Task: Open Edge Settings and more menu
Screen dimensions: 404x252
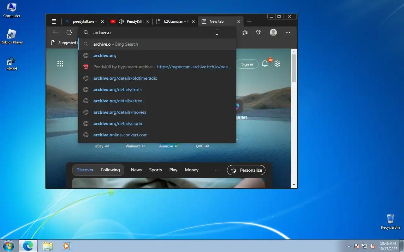Action: point(288,32)
